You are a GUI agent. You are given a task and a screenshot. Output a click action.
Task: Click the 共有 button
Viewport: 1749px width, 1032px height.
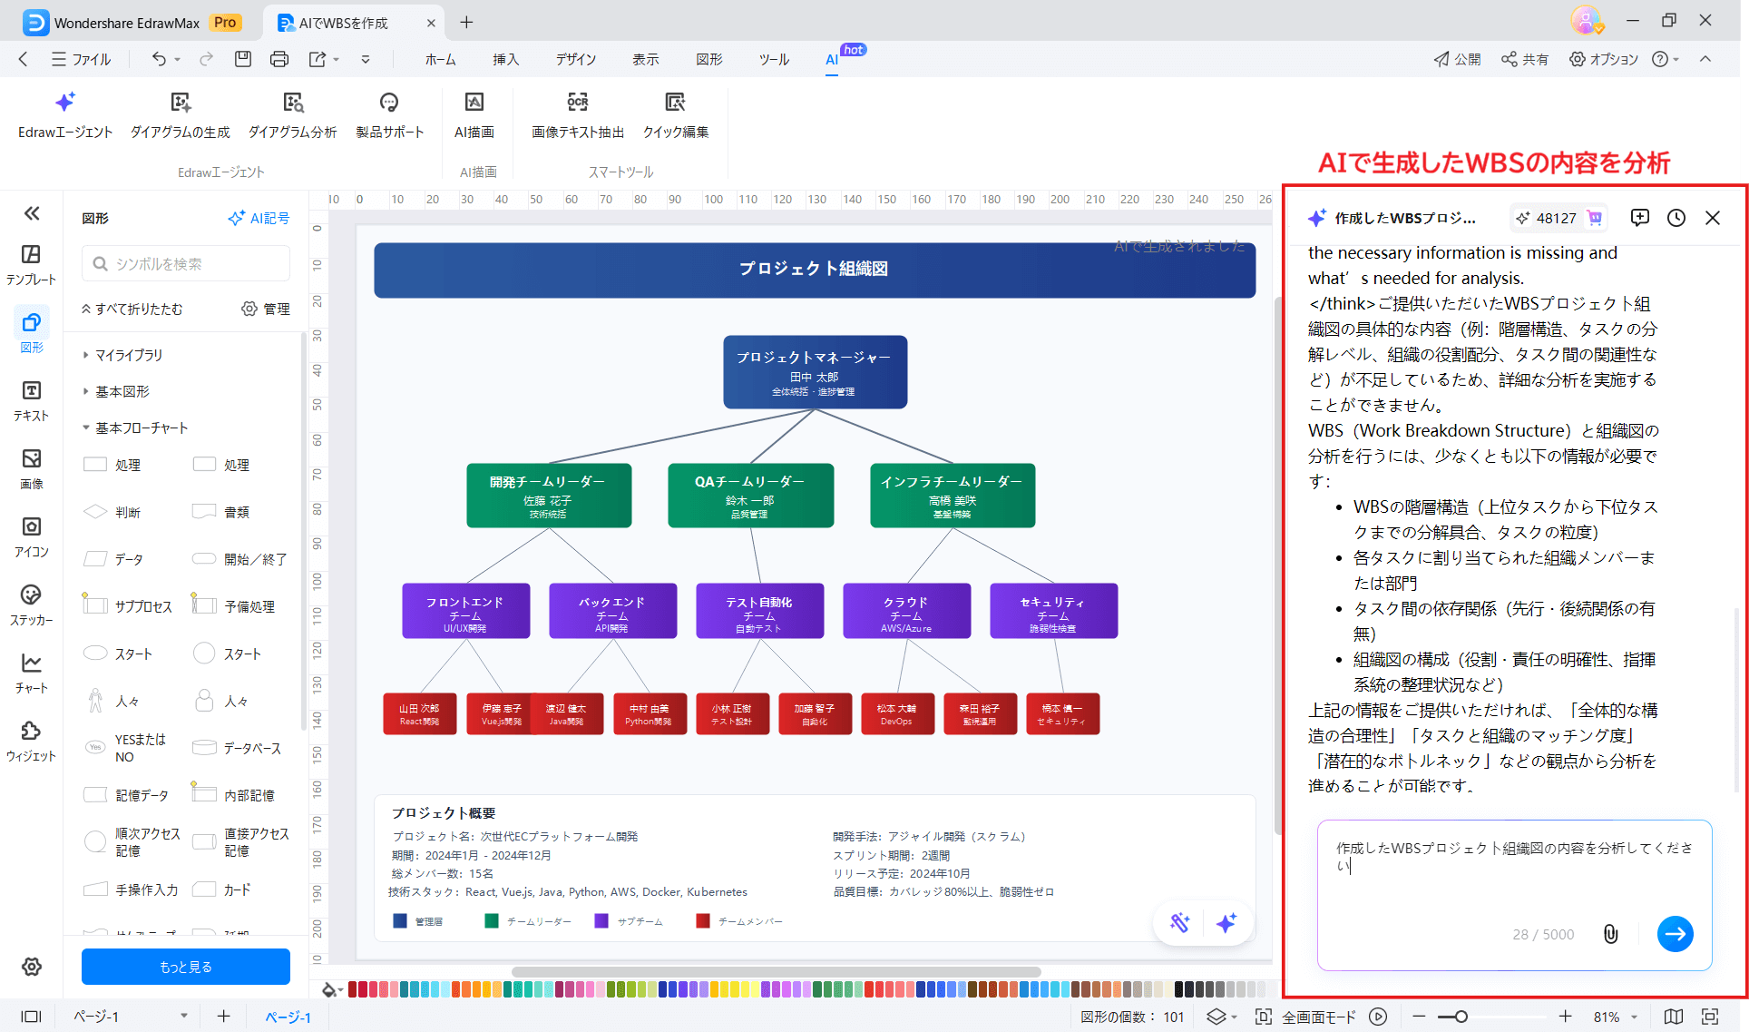[1524, 59]
